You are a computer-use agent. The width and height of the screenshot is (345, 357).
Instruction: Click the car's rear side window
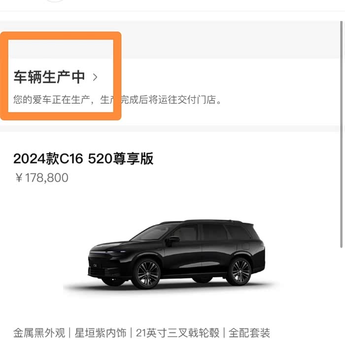(238, 232)
